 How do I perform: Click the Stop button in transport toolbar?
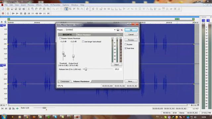click(x=25, y=13)
